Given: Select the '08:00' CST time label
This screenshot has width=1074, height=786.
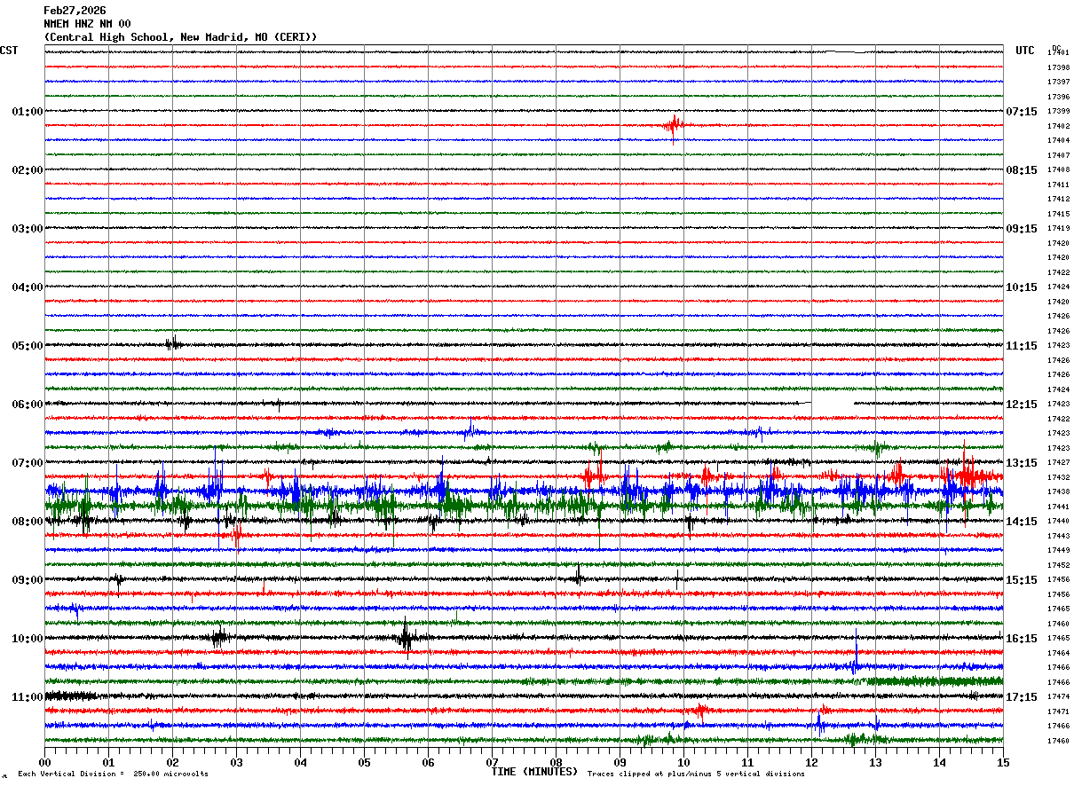Looking at the screenshot, I should 28,522.
